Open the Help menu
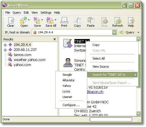 coord(57,13)
